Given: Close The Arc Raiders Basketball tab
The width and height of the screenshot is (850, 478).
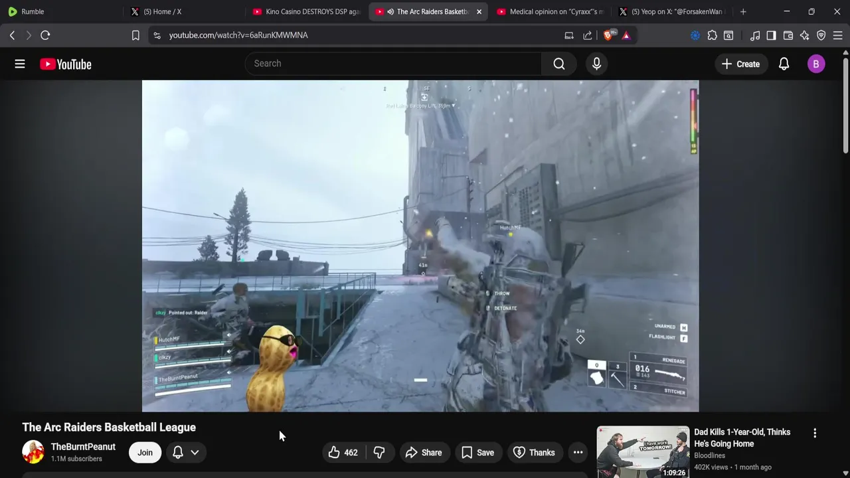Looking at the screenshot, I should 479,11.
